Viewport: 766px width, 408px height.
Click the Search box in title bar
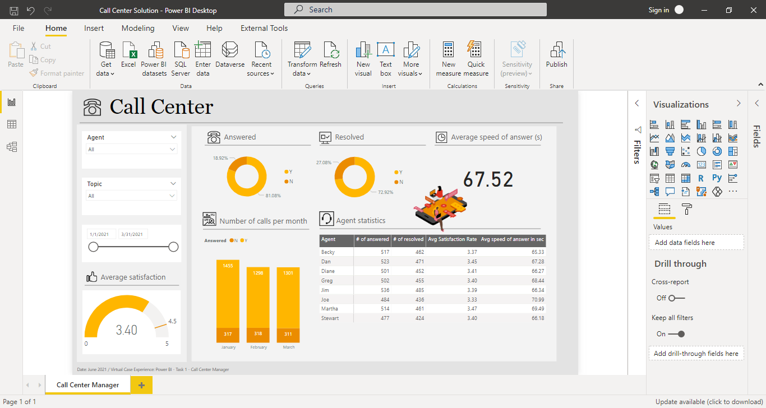(416, 10)
